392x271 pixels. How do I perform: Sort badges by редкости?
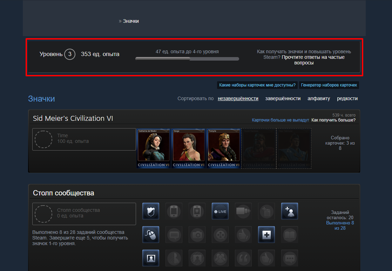point(347,99)
